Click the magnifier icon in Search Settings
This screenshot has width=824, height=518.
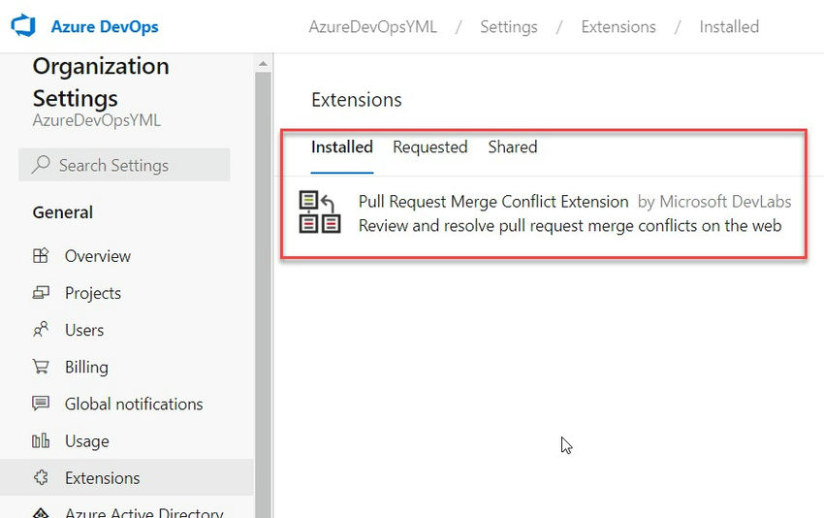tap(41, 165)
